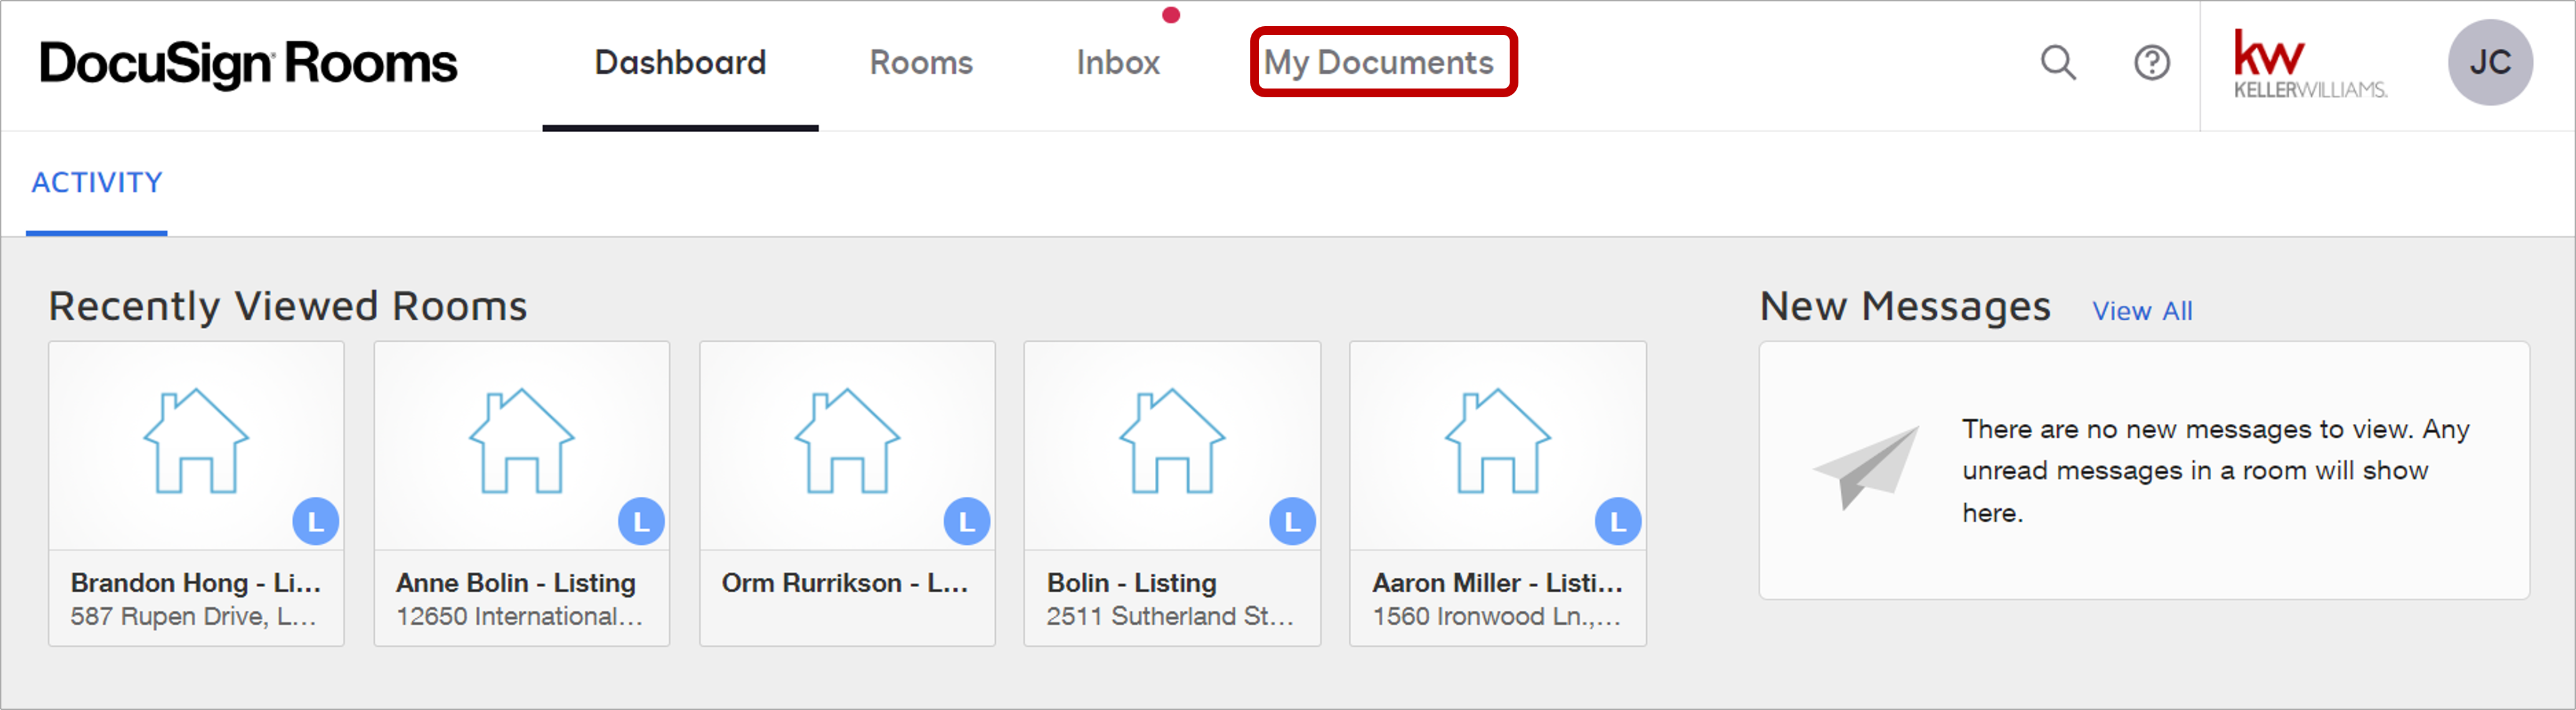This screenshot has width=2576, height=710.
Task: Open the search magnifier icon
Action: tap(2058, 63)
